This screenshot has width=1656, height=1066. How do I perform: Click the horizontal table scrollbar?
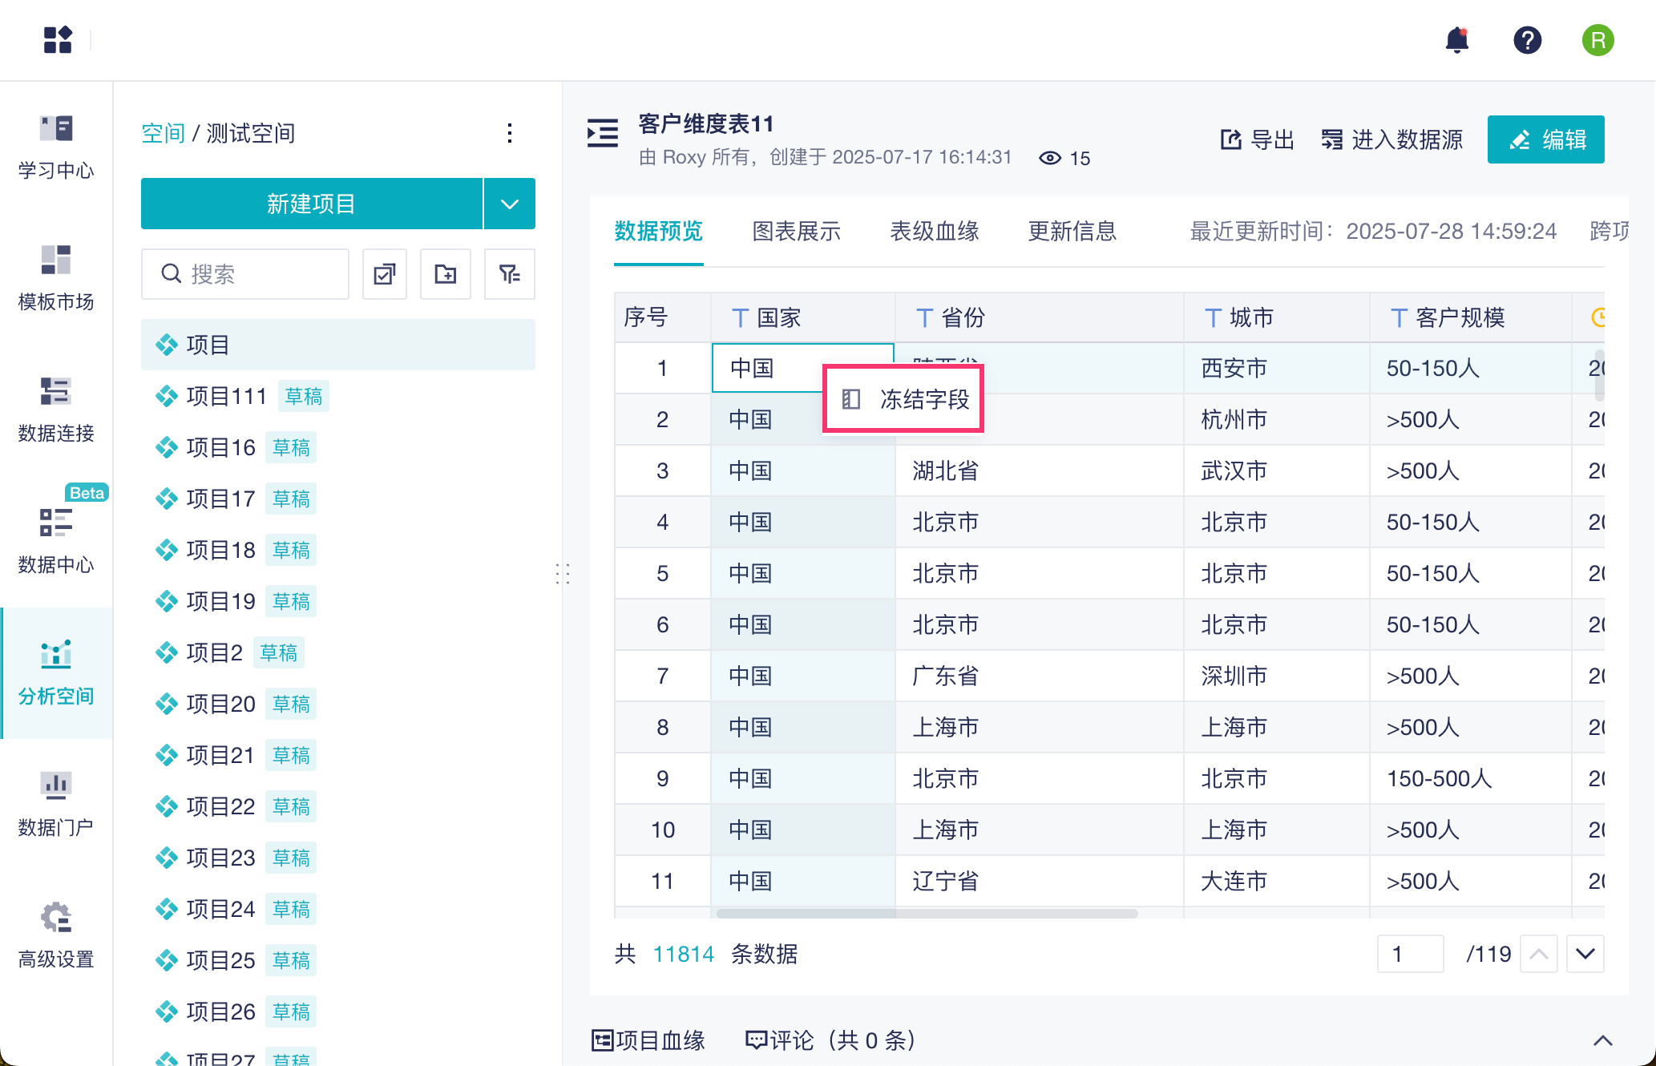point(926,914)
